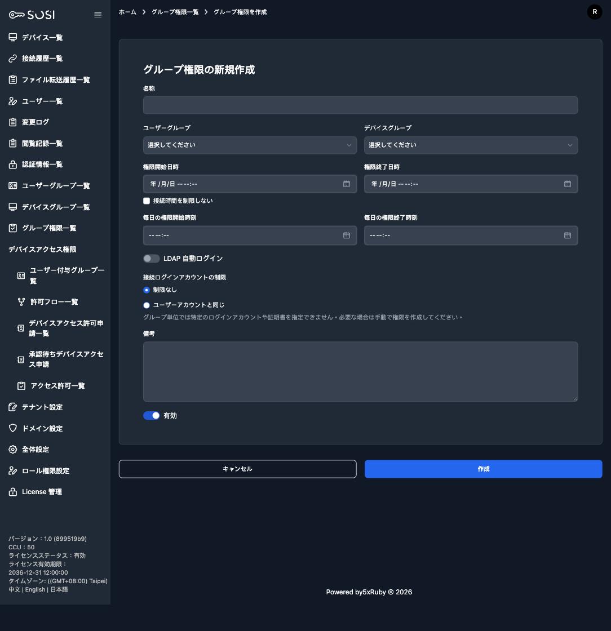This screenshot has width=611, height=631.
Task: Click time picker icon for 毎日の権限終了時刻
Action: click(x=567, y=235)
